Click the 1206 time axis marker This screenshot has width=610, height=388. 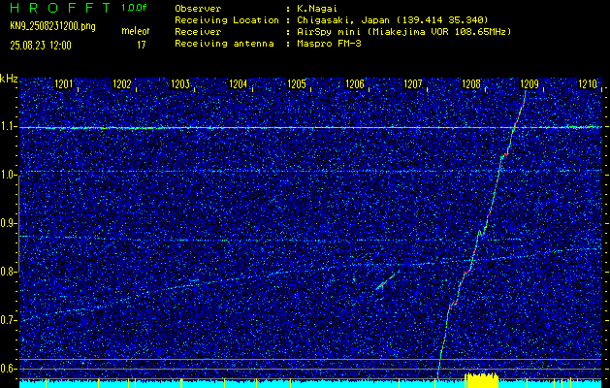click(355, 83)
